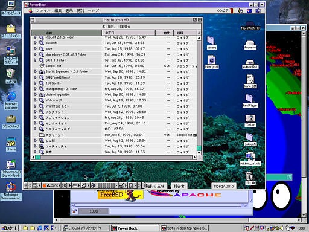Expand the sakauchi folder triangle

[x=36, y=43]
